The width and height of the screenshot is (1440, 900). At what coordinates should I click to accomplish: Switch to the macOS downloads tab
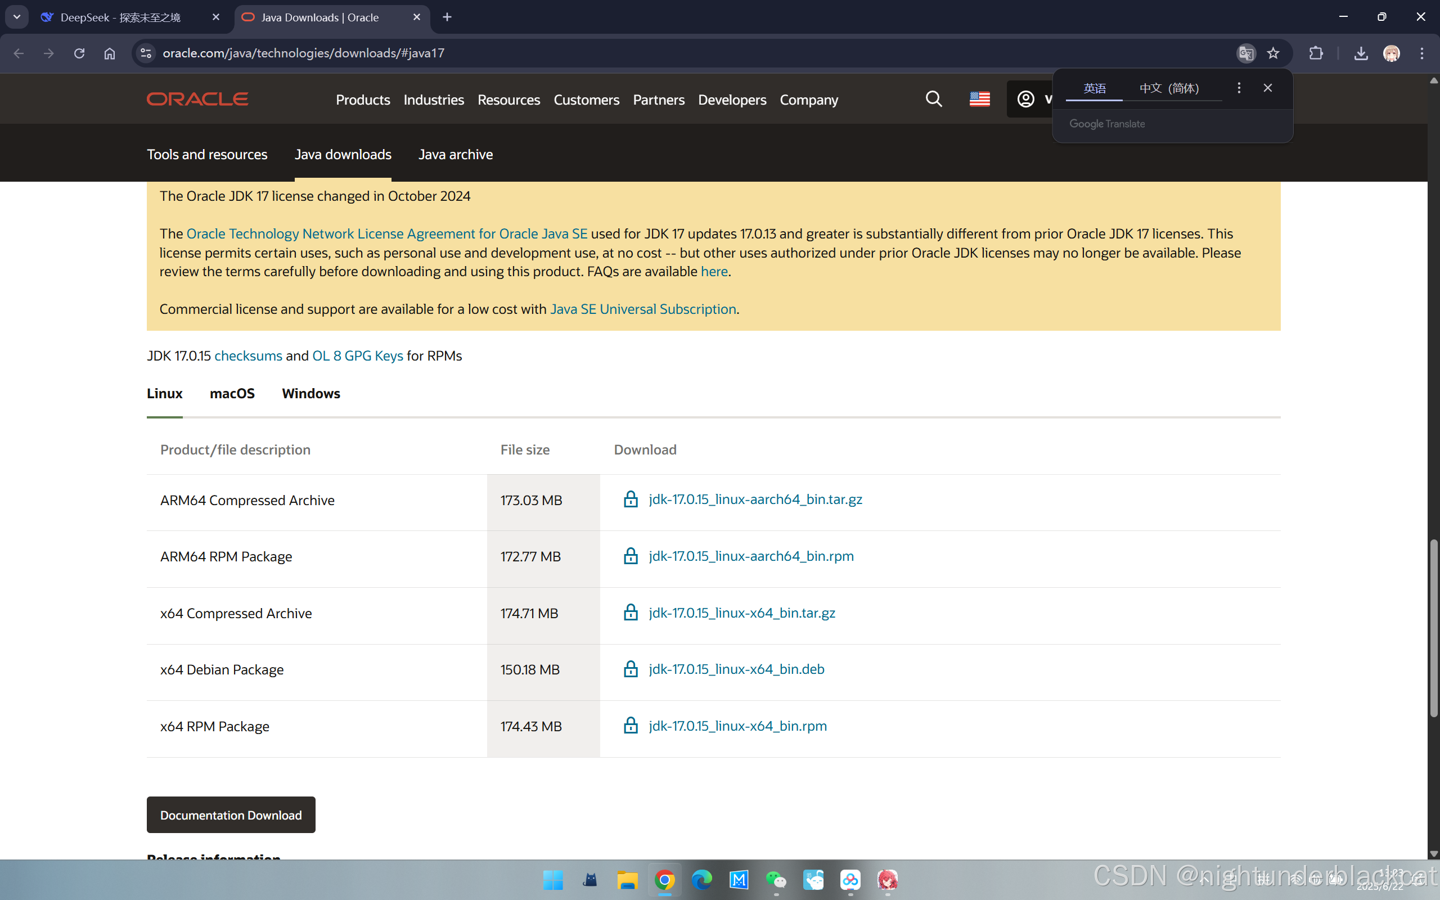tap(232, 393)
